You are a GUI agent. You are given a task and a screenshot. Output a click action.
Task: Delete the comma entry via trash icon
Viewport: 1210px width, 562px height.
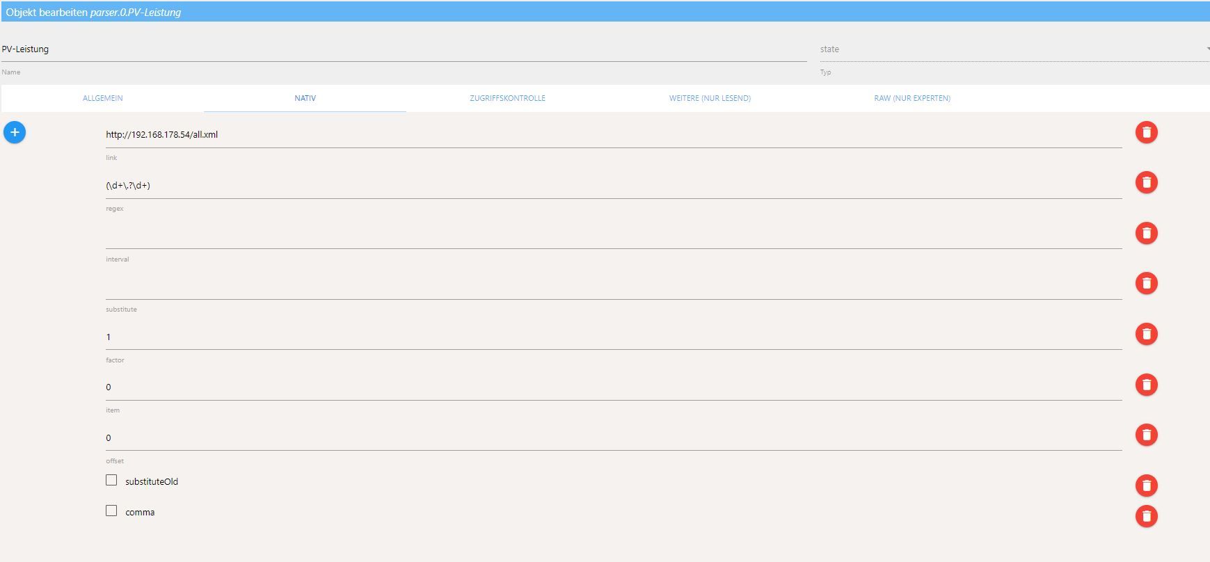click(1146, 516)
